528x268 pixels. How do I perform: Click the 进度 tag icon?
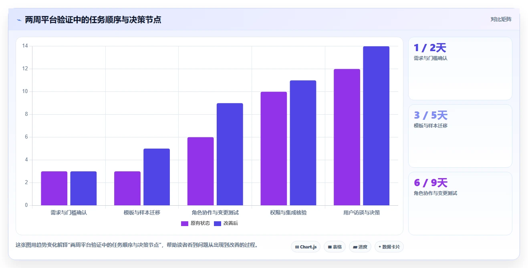[x=355, y=247]
